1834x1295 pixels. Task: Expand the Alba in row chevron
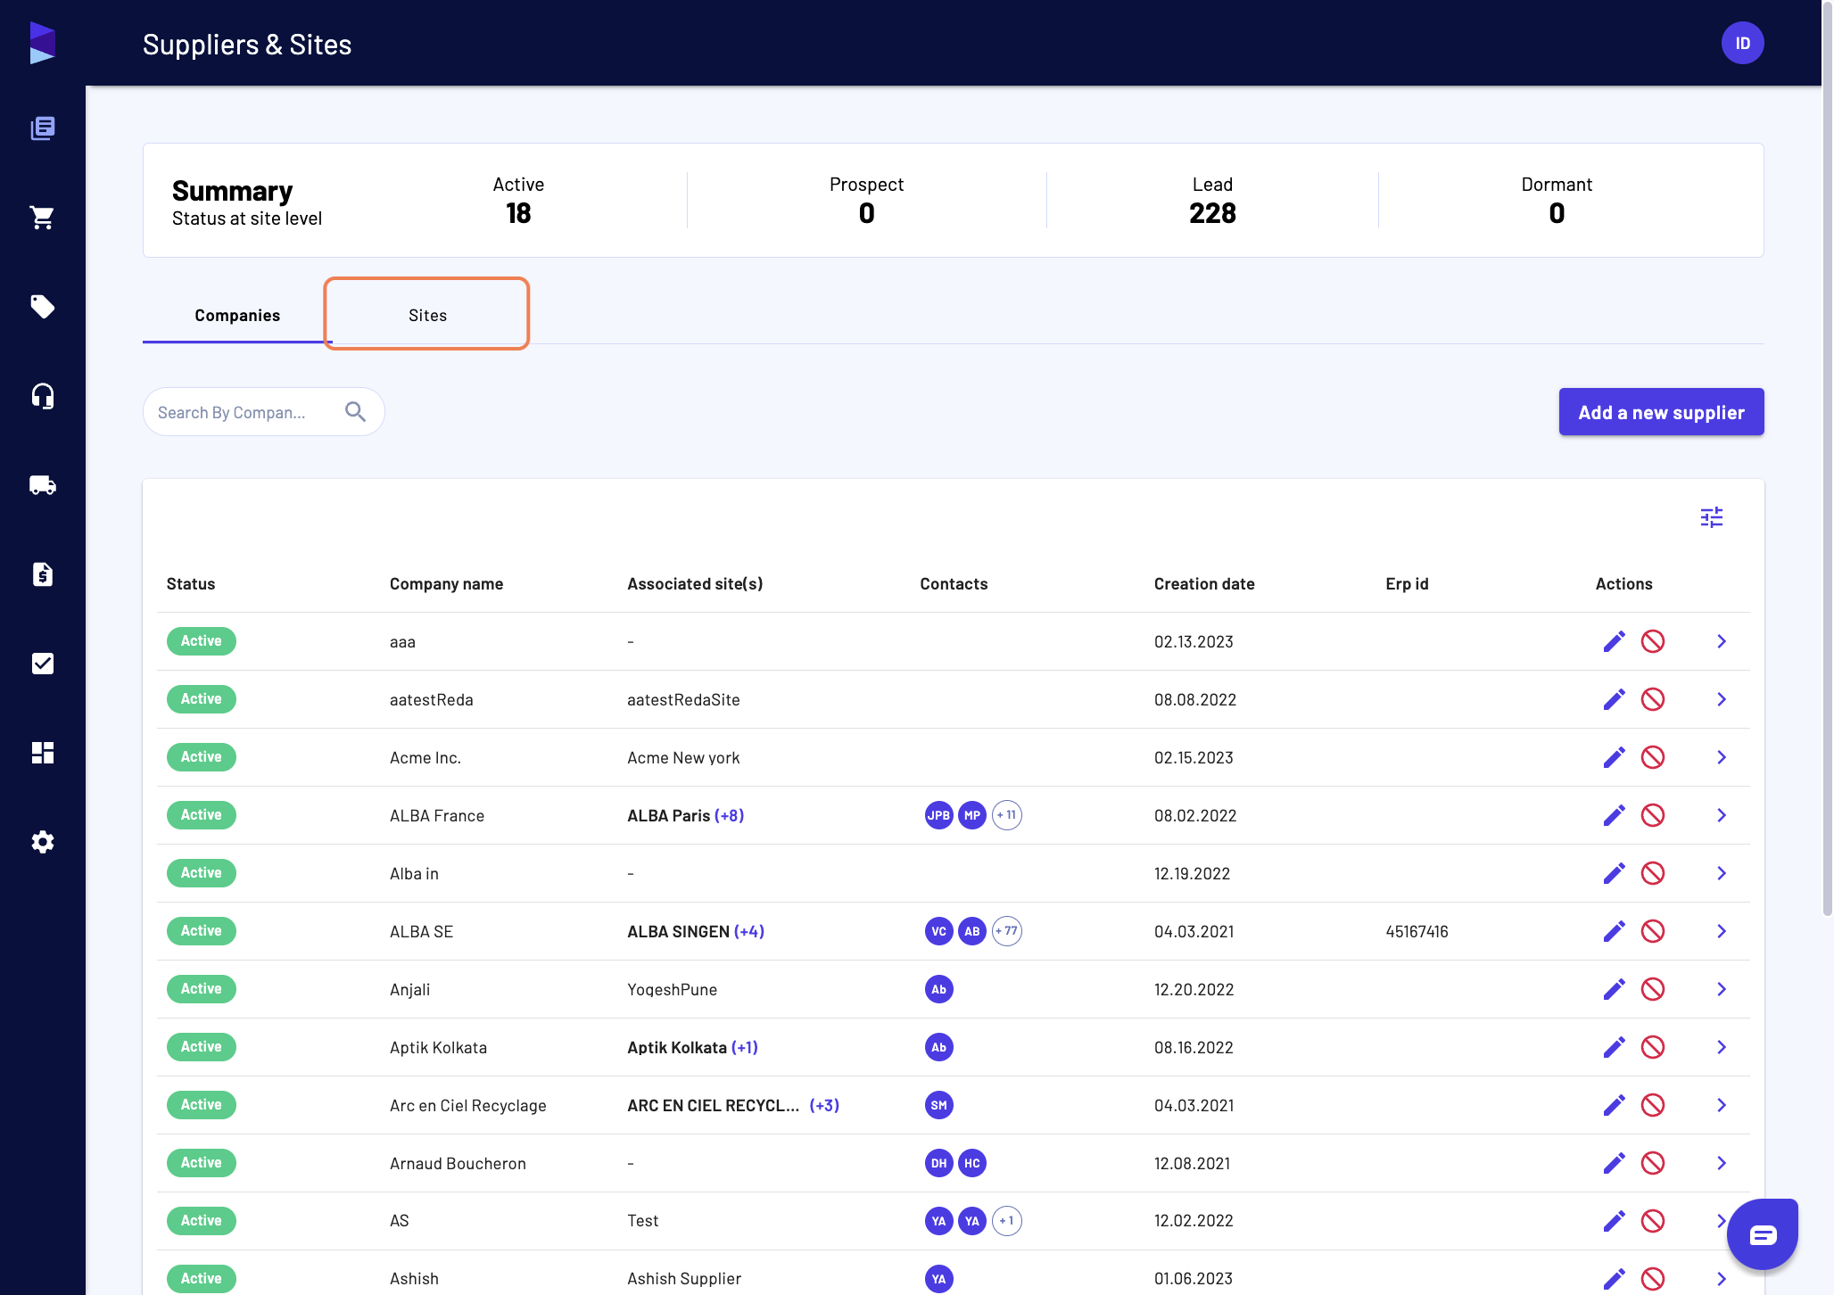click(x=1722, y=873)
